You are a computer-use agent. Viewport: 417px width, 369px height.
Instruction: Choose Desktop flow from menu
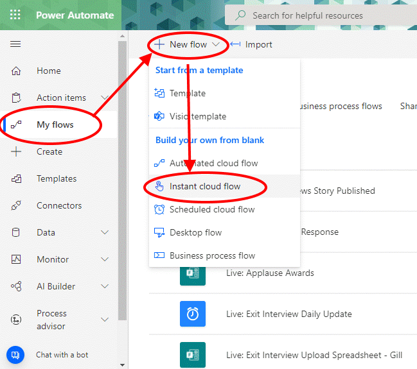[224, 232]
